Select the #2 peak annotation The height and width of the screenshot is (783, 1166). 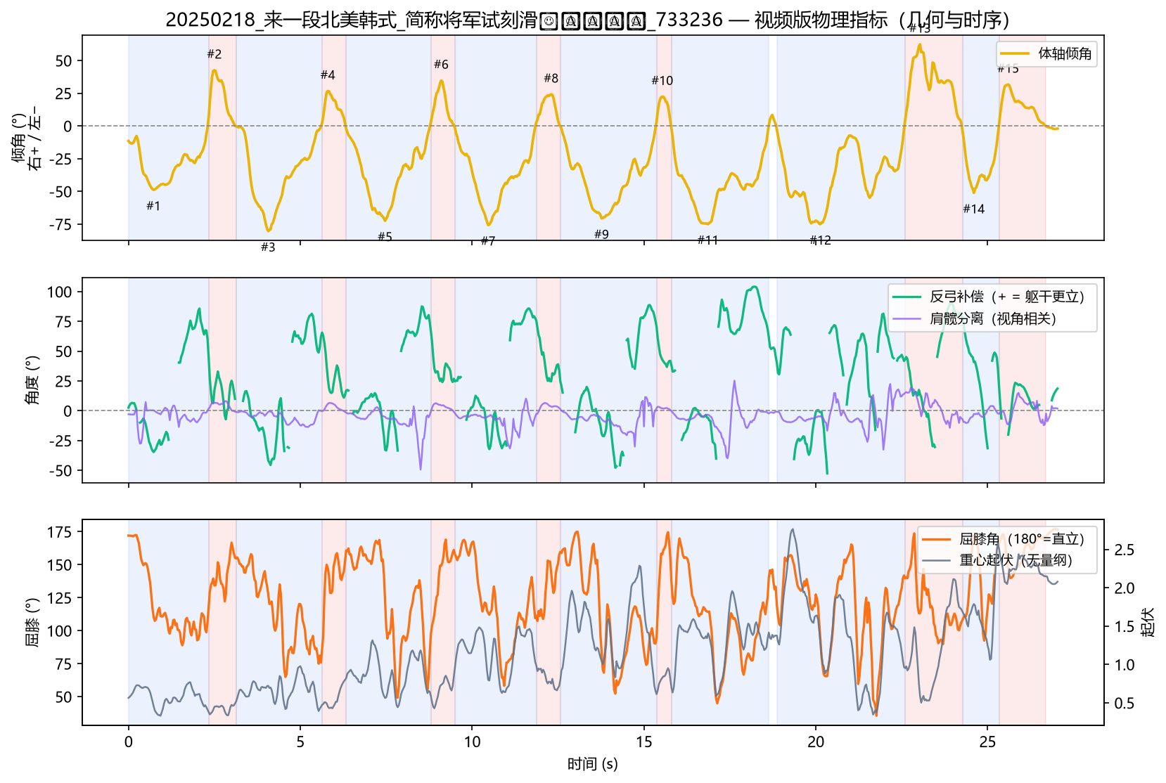click(214, 54)
